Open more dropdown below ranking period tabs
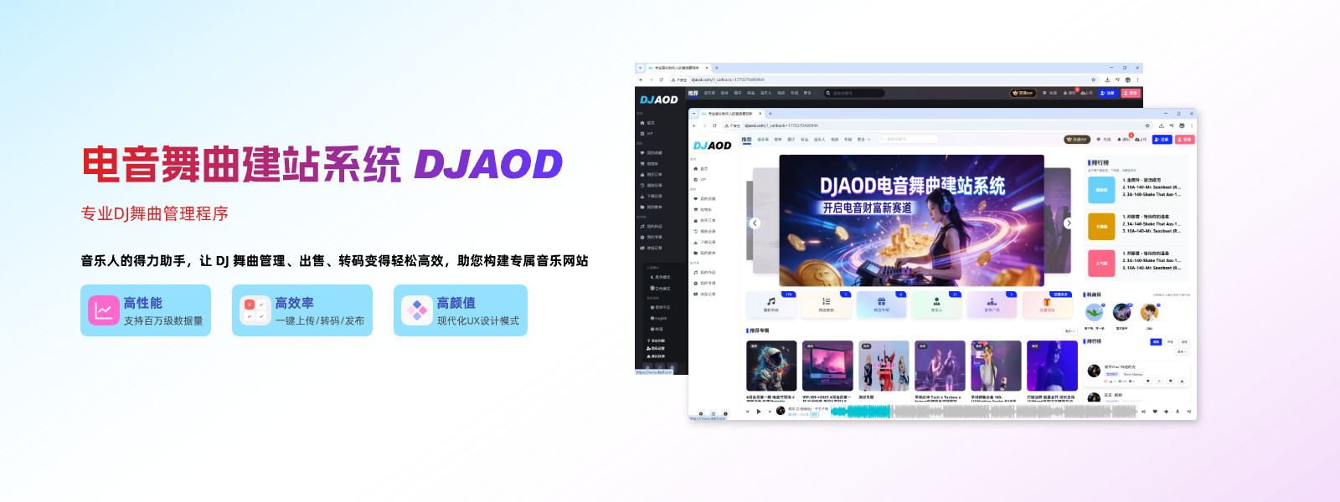This screenshot has width=1340, height=502. point(1182,351)
